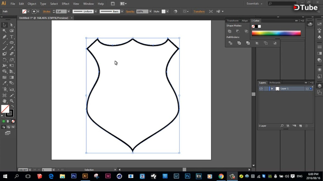Set paint mode to Gradient

click(8, 121)
